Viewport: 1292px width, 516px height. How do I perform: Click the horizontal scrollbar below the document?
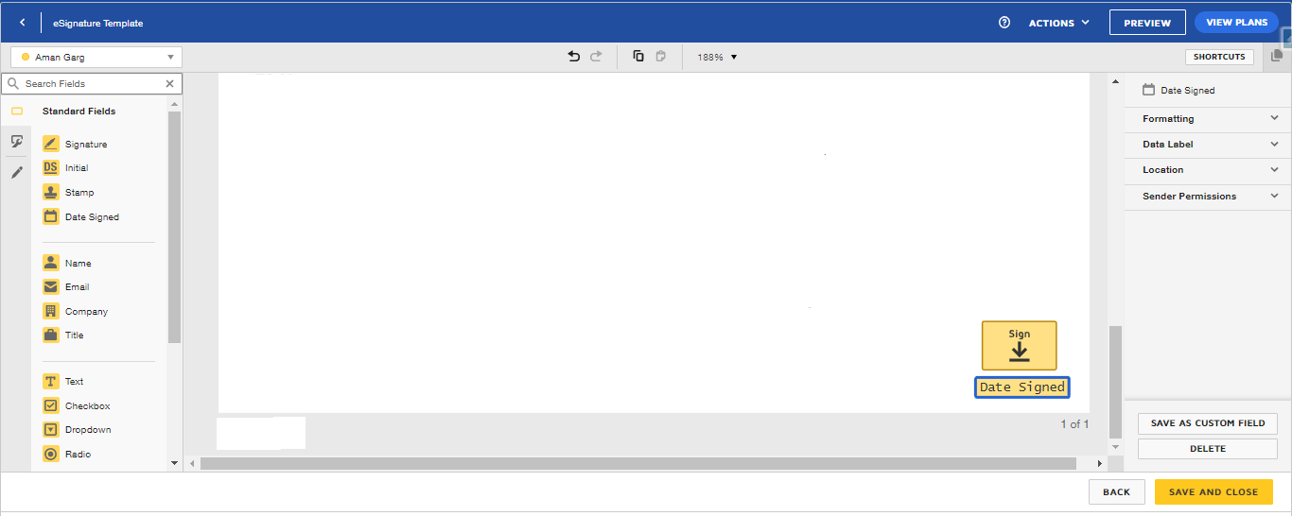(637, 464)
